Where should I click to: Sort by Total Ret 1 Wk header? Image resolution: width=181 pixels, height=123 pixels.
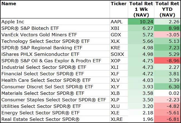[x=141, y=9]
